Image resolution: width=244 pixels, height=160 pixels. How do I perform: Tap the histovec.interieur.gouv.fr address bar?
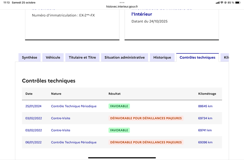click(122, 6)
